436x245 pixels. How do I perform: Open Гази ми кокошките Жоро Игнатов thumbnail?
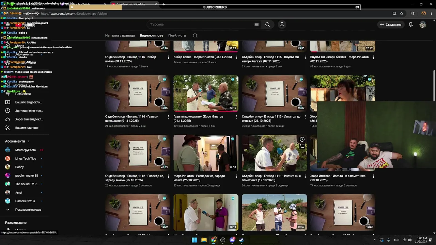point(206,93)
